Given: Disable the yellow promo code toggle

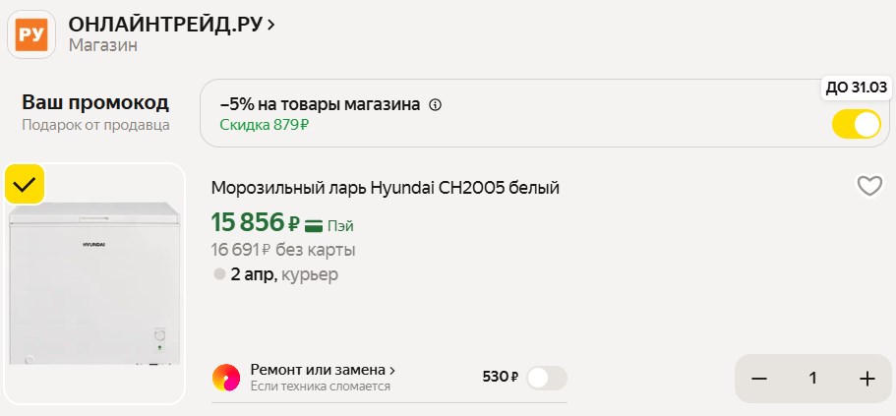Looking at the screenshot, I should coord(856,125).
